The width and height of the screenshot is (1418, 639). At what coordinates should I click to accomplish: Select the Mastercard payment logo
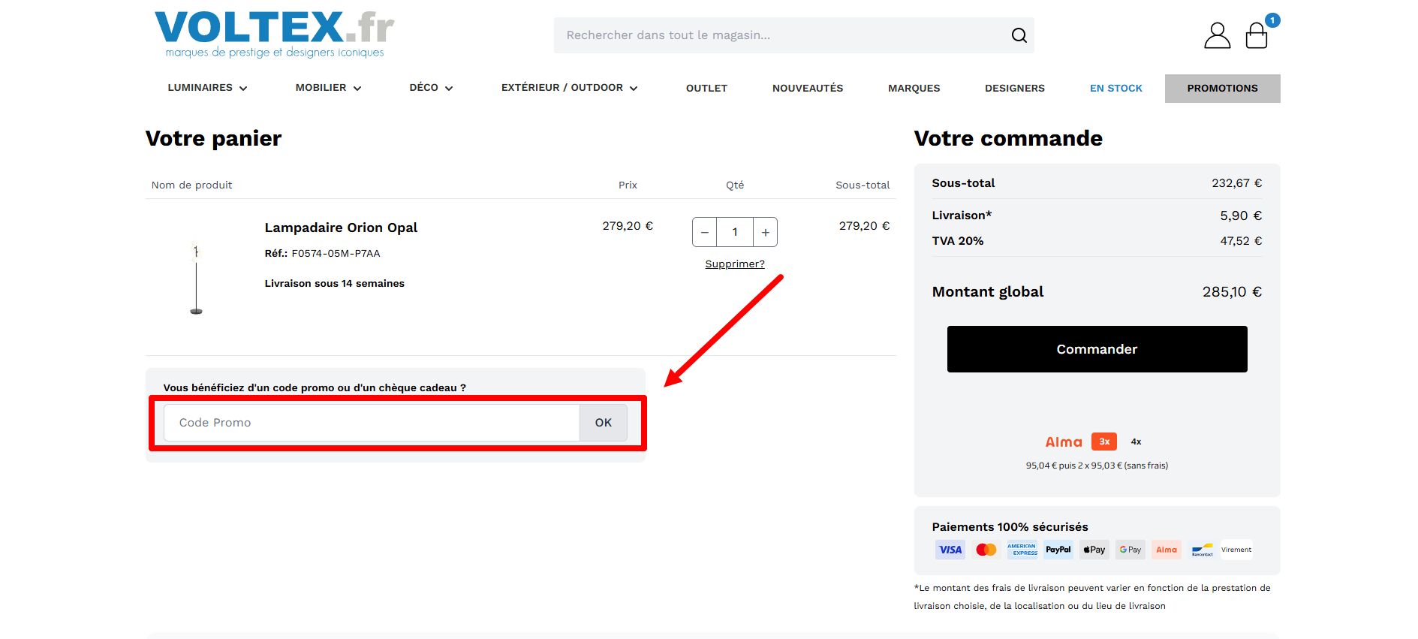coord(986,550)
